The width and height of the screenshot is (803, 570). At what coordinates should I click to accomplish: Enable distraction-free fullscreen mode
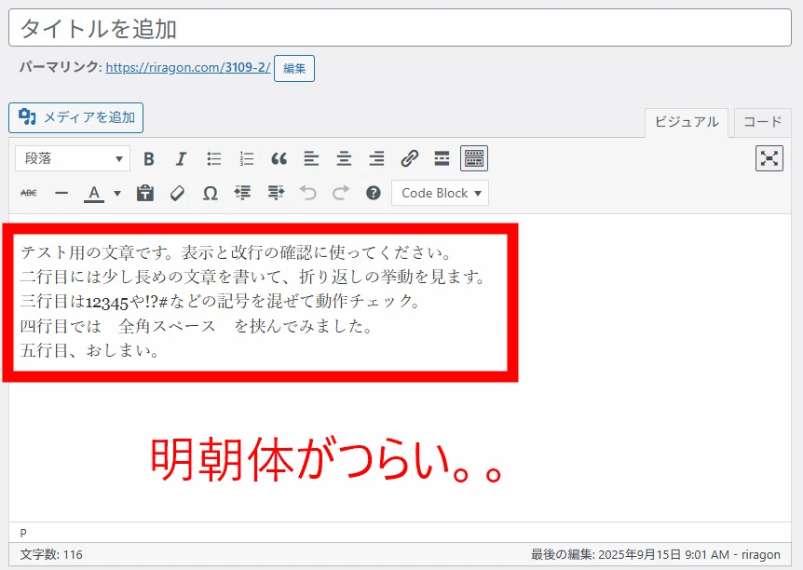tap(769, 158)
